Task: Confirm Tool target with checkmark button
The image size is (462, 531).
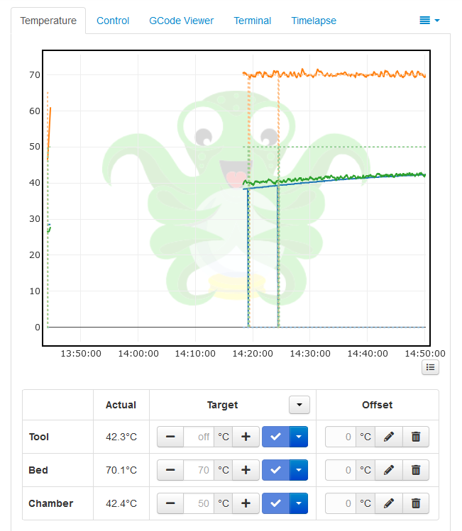Action: point(276,437)
